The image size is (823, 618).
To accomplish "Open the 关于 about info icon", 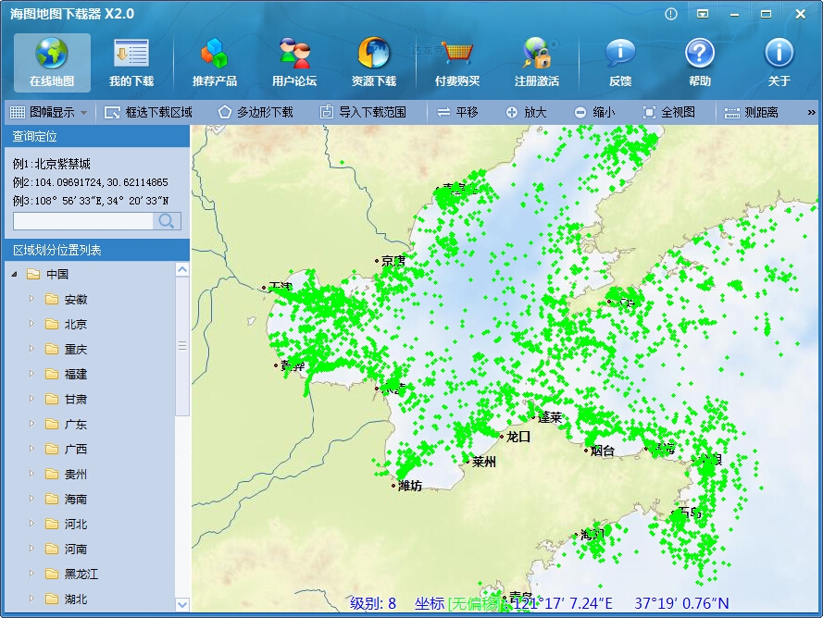I will (779, 62).
